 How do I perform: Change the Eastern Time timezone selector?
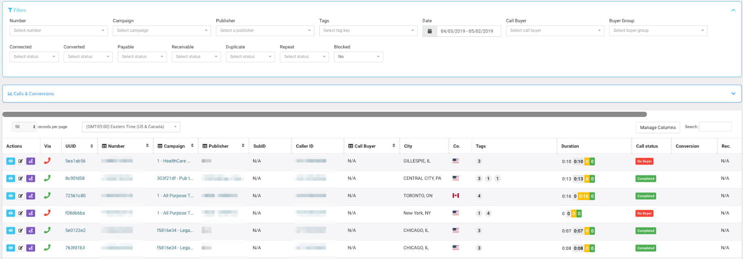pos(131,127)
